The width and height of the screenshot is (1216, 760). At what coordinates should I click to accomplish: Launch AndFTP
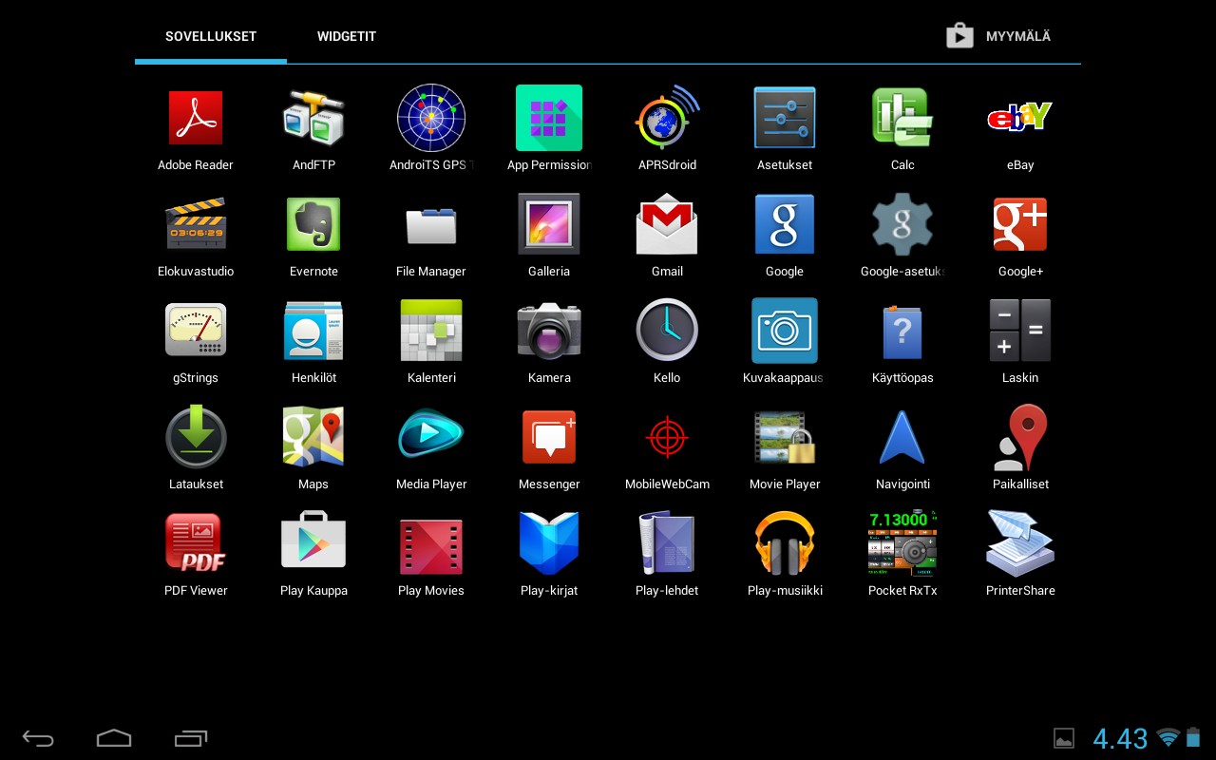[313, 118]
